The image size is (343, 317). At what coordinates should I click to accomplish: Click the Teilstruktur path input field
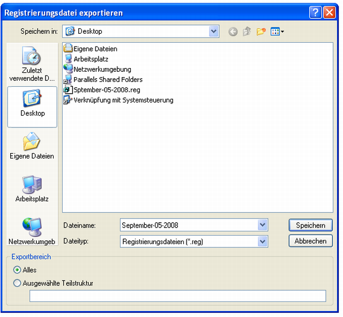click(x=177, y=296)
